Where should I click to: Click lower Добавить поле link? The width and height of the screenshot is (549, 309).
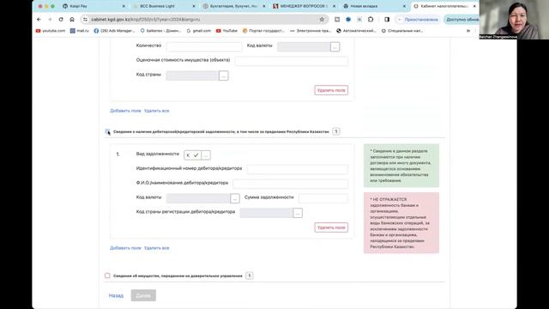point(125,248)
